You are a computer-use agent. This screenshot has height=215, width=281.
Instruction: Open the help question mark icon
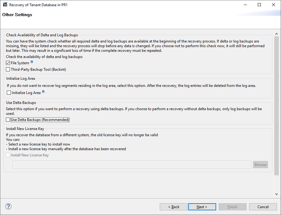8,207
